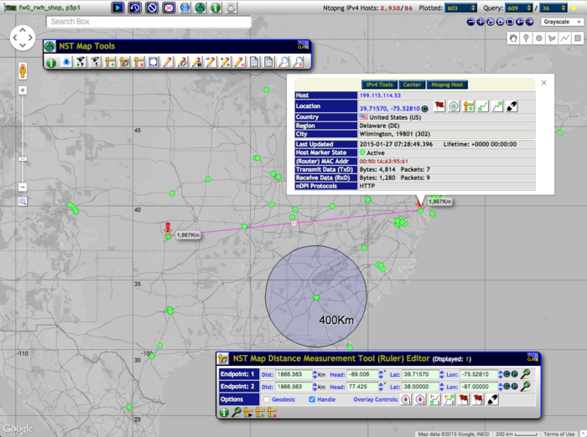The width and height of the screenshot is (587, 437).
Task: Click the map zoom in plus button
Action: point(23,90)
